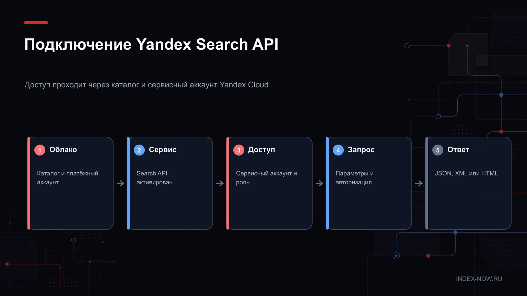
Task: Select the Сервис card heading
Action: [163, 150]
